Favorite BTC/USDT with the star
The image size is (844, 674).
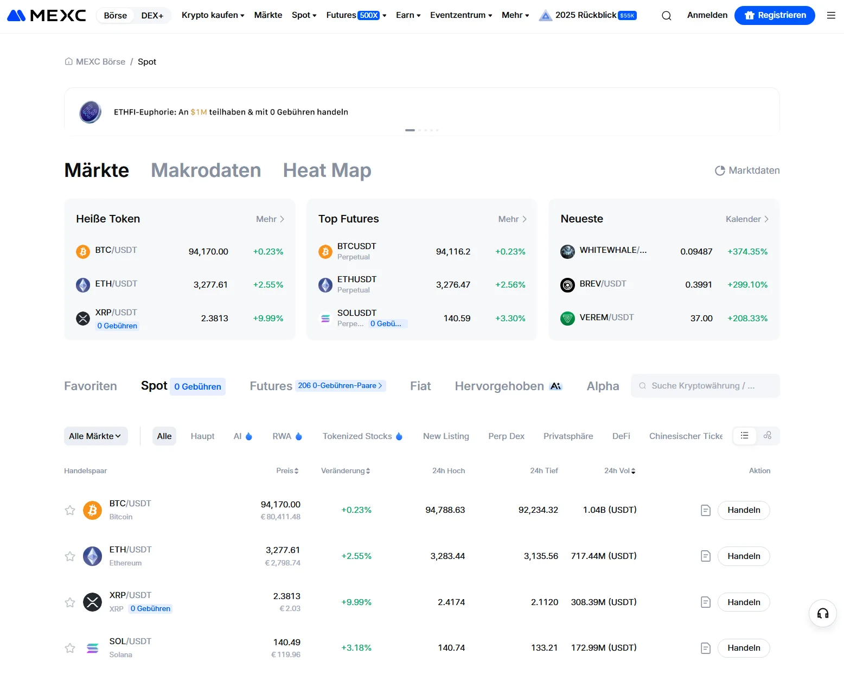[x=70, y=510]
